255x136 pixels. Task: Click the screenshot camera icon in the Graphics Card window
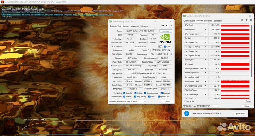(163, 26)
